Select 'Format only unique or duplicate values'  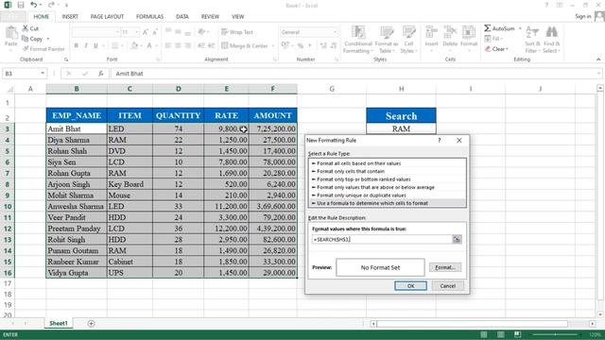[388, 195]
